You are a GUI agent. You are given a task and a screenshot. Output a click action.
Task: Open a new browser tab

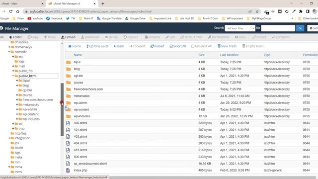103,3
